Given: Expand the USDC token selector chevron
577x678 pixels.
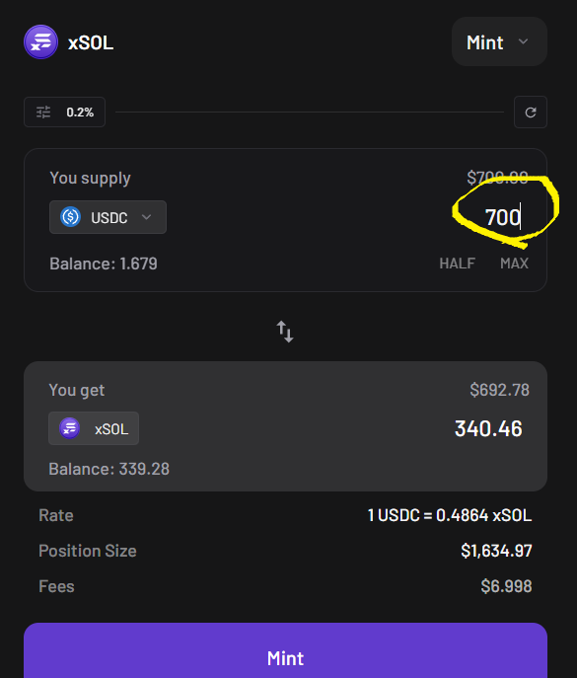Looking at the screenshot, I should point(147,217).
